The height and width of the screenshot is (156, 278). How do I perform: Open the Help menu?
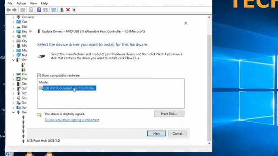coord(44,3)
